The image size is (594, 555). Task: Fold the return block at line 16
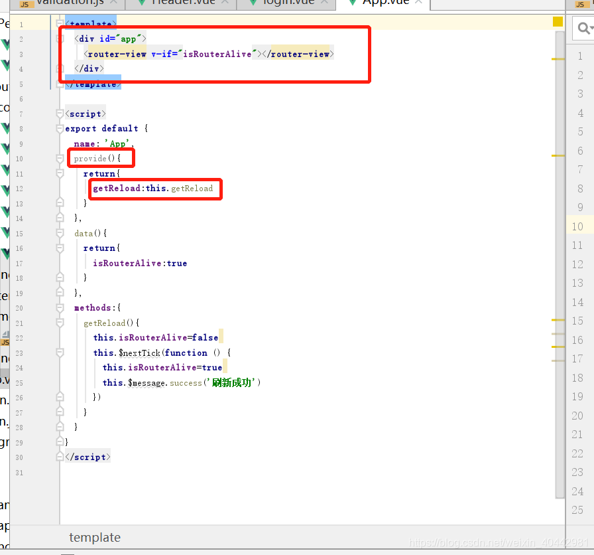pyautogui.click(x=60, y=248)
